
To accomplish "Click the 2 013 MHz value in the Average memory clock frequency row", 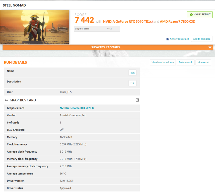I will (x=66, y=166).
